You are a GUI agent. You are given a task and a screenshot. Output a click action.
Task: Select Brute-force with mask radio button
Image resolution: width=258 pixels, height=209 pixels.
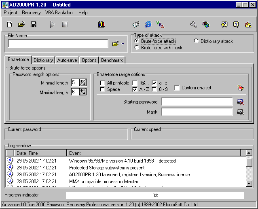(x=137, y=48)
